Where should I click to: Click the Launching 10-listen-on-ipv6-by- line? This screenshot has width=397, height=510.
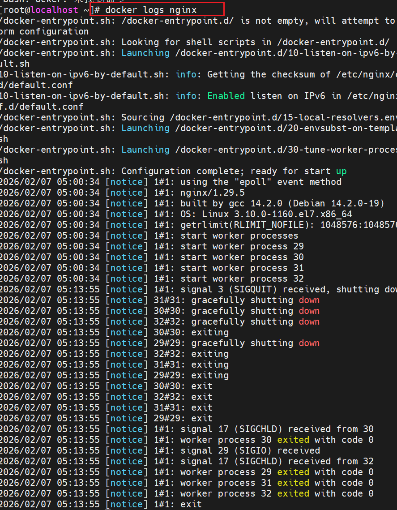point(198,53)
